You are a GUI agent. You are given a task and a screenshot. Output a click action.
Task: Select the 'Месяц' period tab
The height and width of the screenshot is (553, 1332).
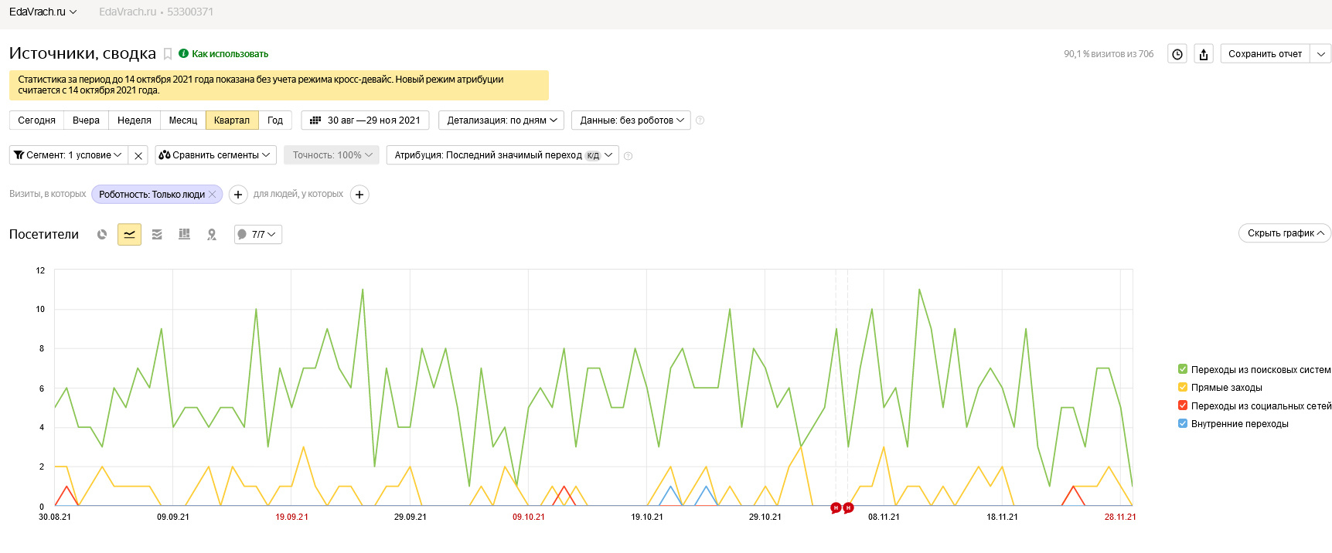(x=182, y=120)
